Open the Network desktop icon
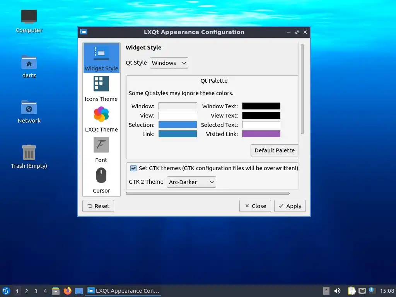Viewport: 396px width, 297px height. pos(29,112)
